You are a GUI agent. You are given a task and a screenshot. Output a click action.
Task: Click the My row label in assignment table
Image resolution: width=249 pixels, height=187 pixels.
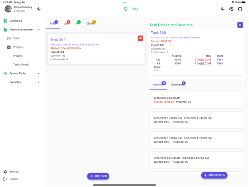click(x=158, y=59)
